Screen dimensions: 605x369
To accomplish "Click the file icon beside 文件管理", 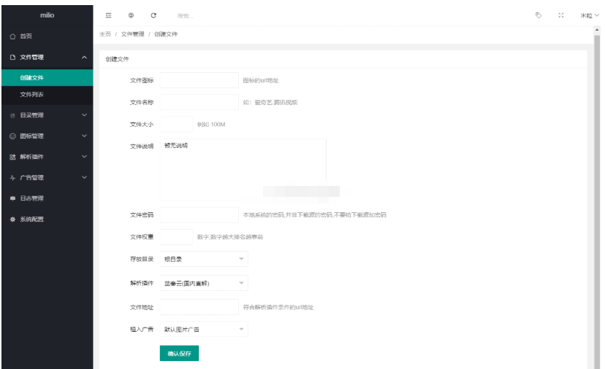I will click(x=12, y=57).
